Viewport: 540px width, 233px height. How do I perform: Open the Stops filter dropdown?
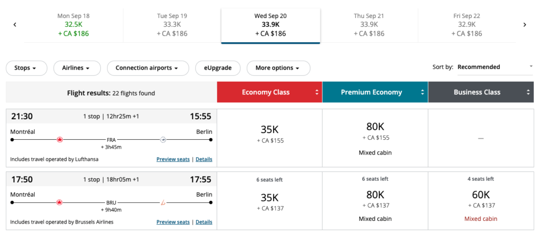pos(26,68)
